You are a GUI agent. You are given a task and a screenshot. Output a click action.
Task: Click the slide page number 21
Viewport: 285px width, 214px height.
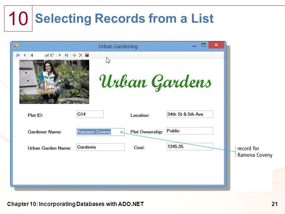click(275, 204)
